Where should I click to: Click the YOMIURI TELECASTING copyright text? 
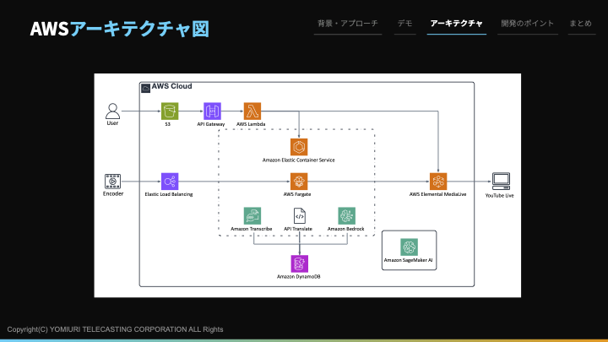115,329
